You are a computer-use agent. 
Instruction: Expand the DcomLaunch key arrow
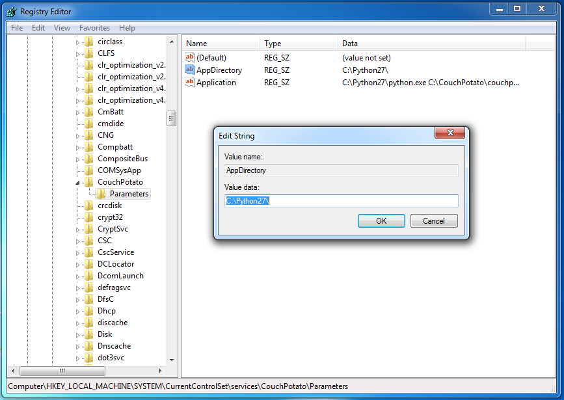(x=77, y=276)
